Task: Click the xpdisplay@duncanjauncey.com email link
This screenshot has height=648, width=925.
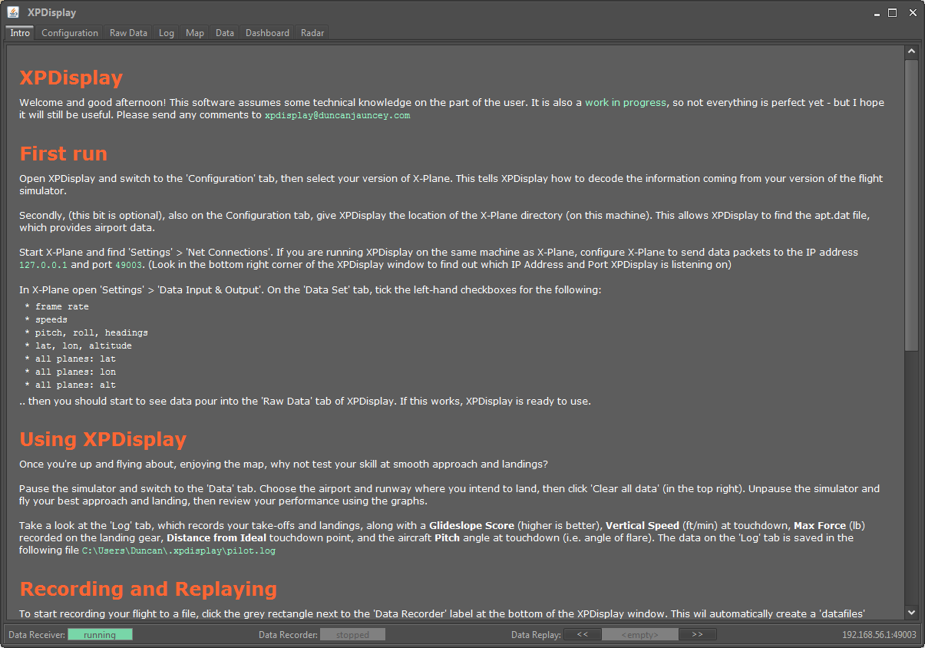Action: 337,115
